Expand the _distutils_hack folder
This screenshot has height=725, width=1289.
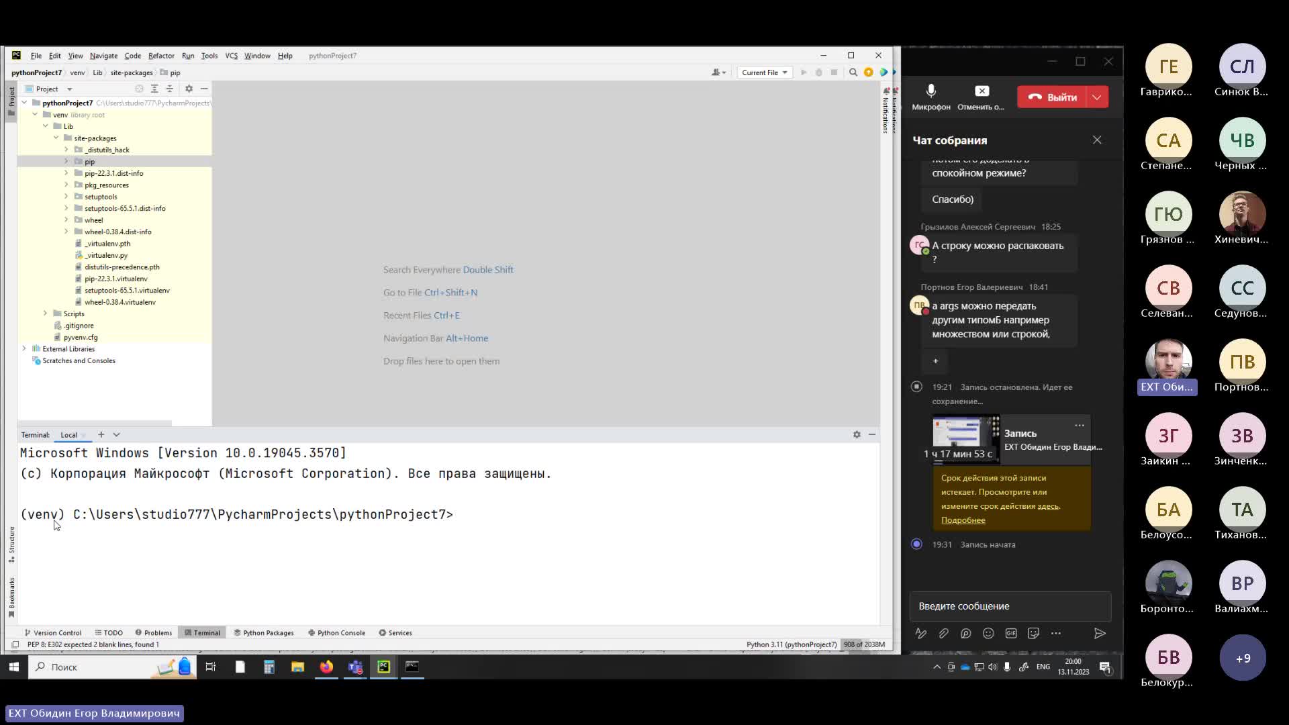(66, 150)
